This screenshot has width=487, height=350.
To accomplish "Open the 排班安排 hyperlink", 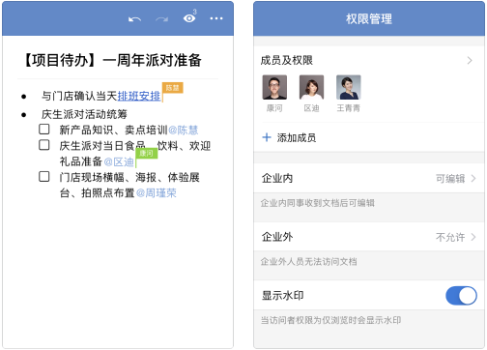I will [x=139, y=96].
